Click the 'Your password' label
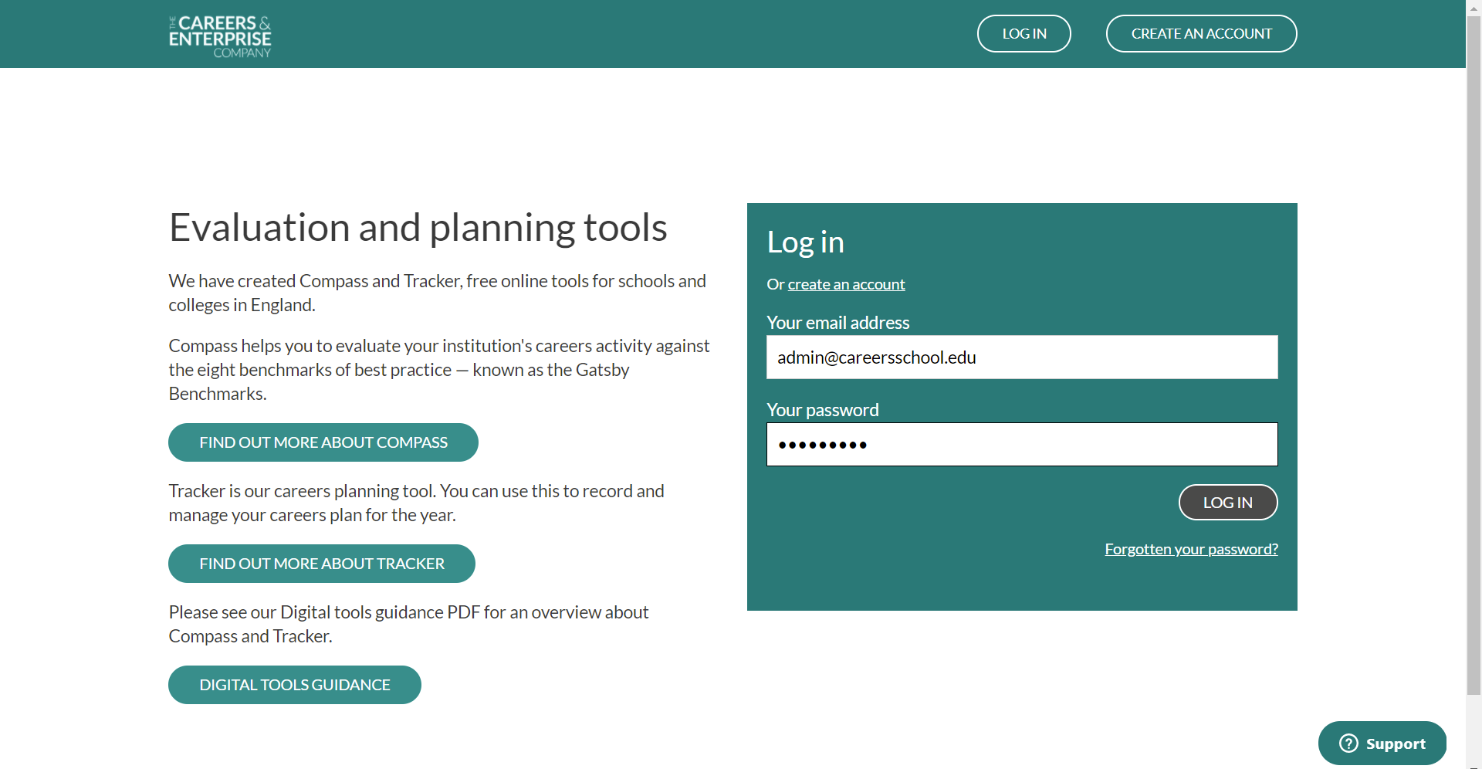1482x769 pixels. [x=822, y=410]
